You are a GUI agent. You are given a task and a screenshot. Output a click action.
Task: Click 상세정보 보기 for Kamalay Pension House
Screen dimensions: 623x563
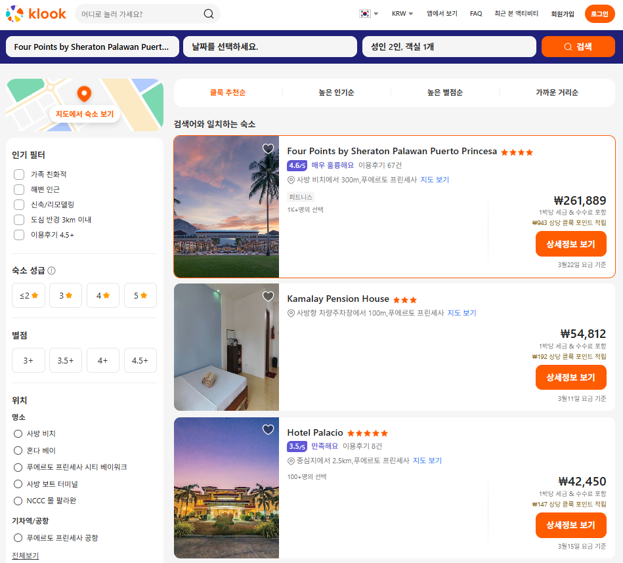[571, 377]
